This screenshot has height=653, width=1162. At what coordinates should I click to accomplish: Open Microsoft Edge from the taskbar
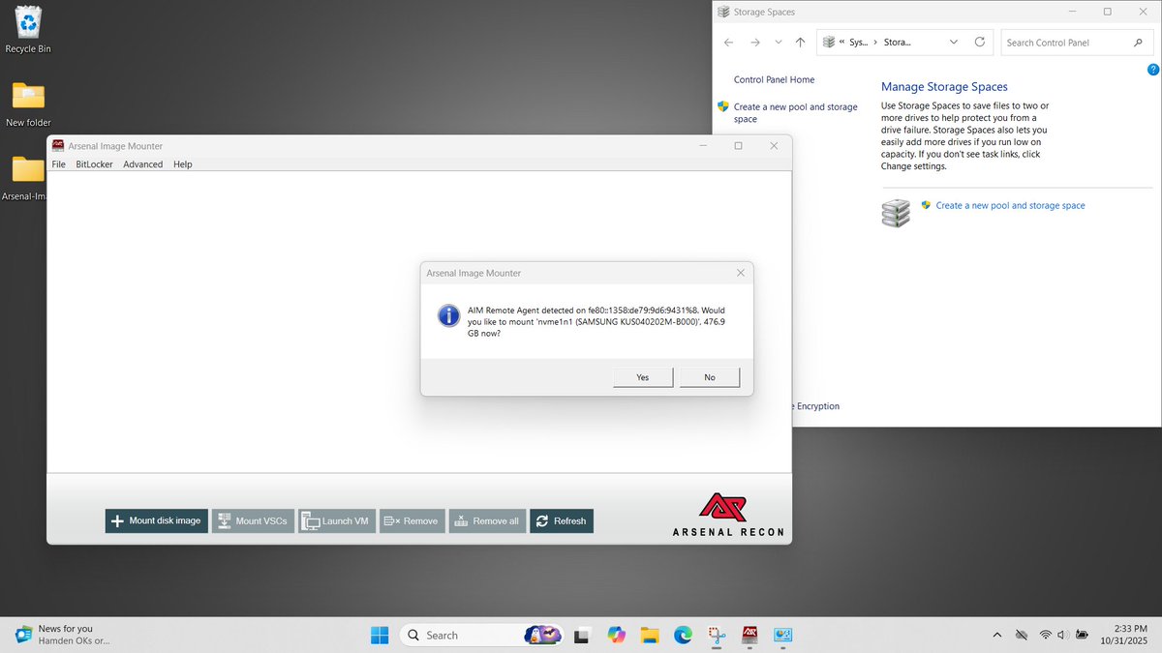click(683, 635)
